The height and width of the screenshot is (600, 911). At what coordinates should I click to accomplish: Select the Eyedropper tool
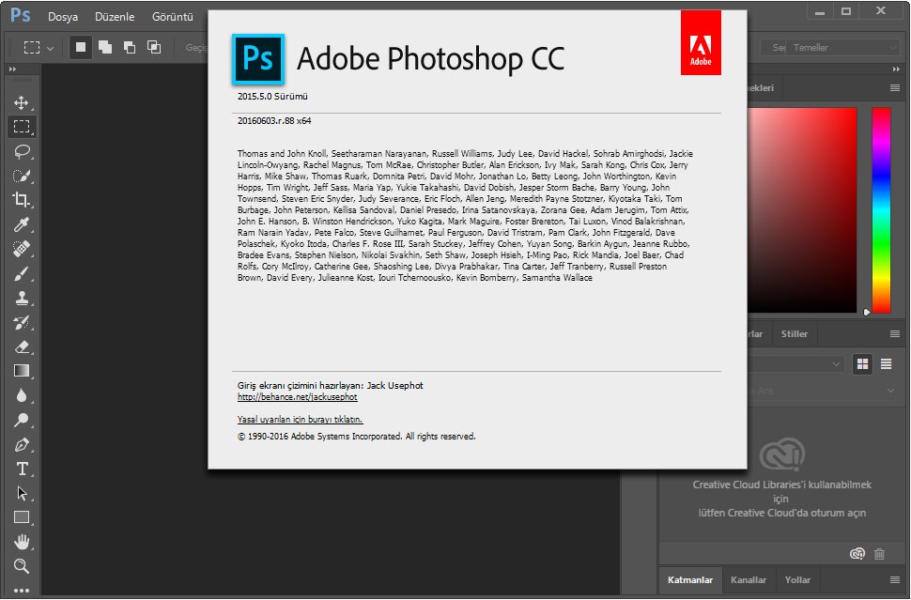pyautogui.click(x=22, y=224)
